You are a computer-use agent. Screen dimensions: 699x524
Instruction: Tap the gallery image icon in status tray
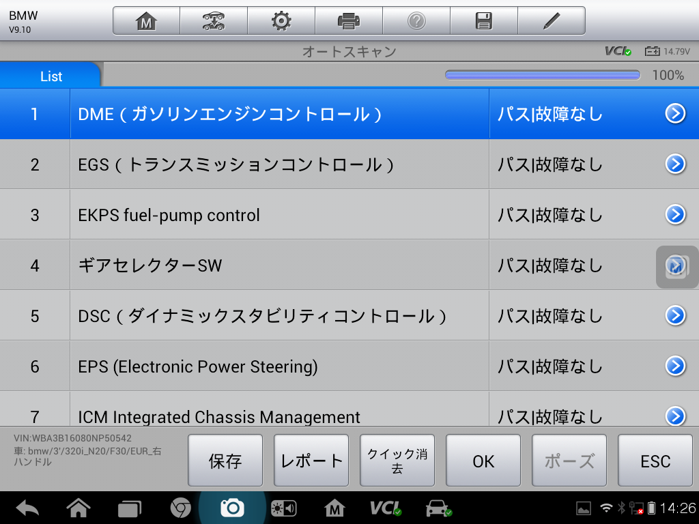[584, 508]
